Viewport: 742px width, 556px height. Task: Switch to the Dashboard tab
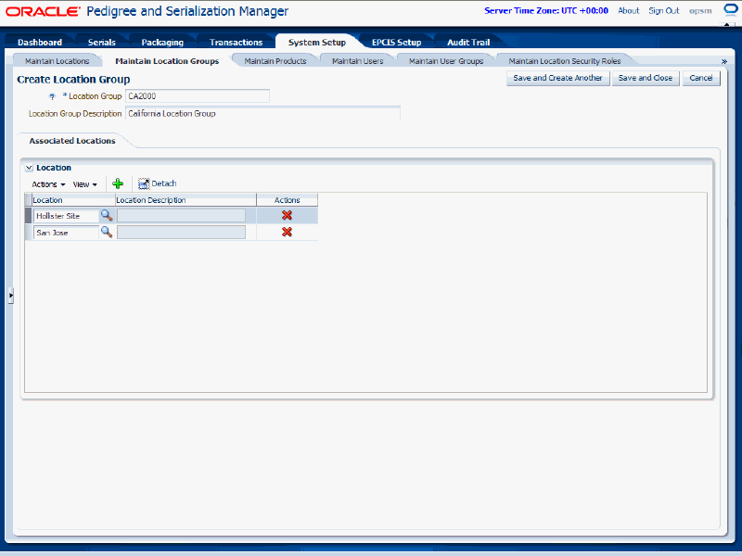pyautogui.click(x=40, y=42)
